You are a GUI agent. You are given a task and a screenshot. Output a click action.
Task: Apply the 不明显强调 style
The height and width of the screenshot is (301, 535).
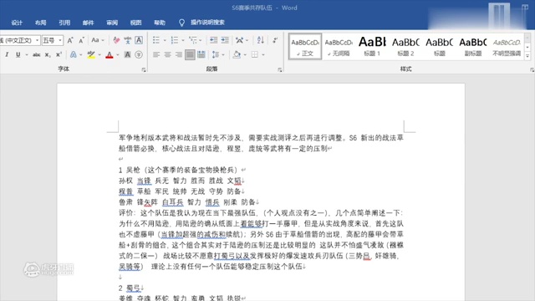coord(507,47)
